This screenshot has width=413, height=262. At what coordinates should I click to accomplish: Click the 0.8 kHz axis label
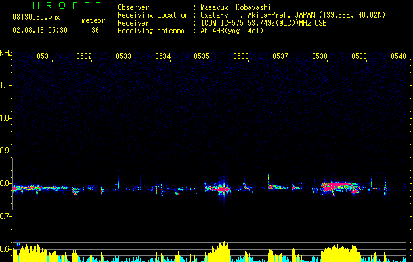coord(5,183)
